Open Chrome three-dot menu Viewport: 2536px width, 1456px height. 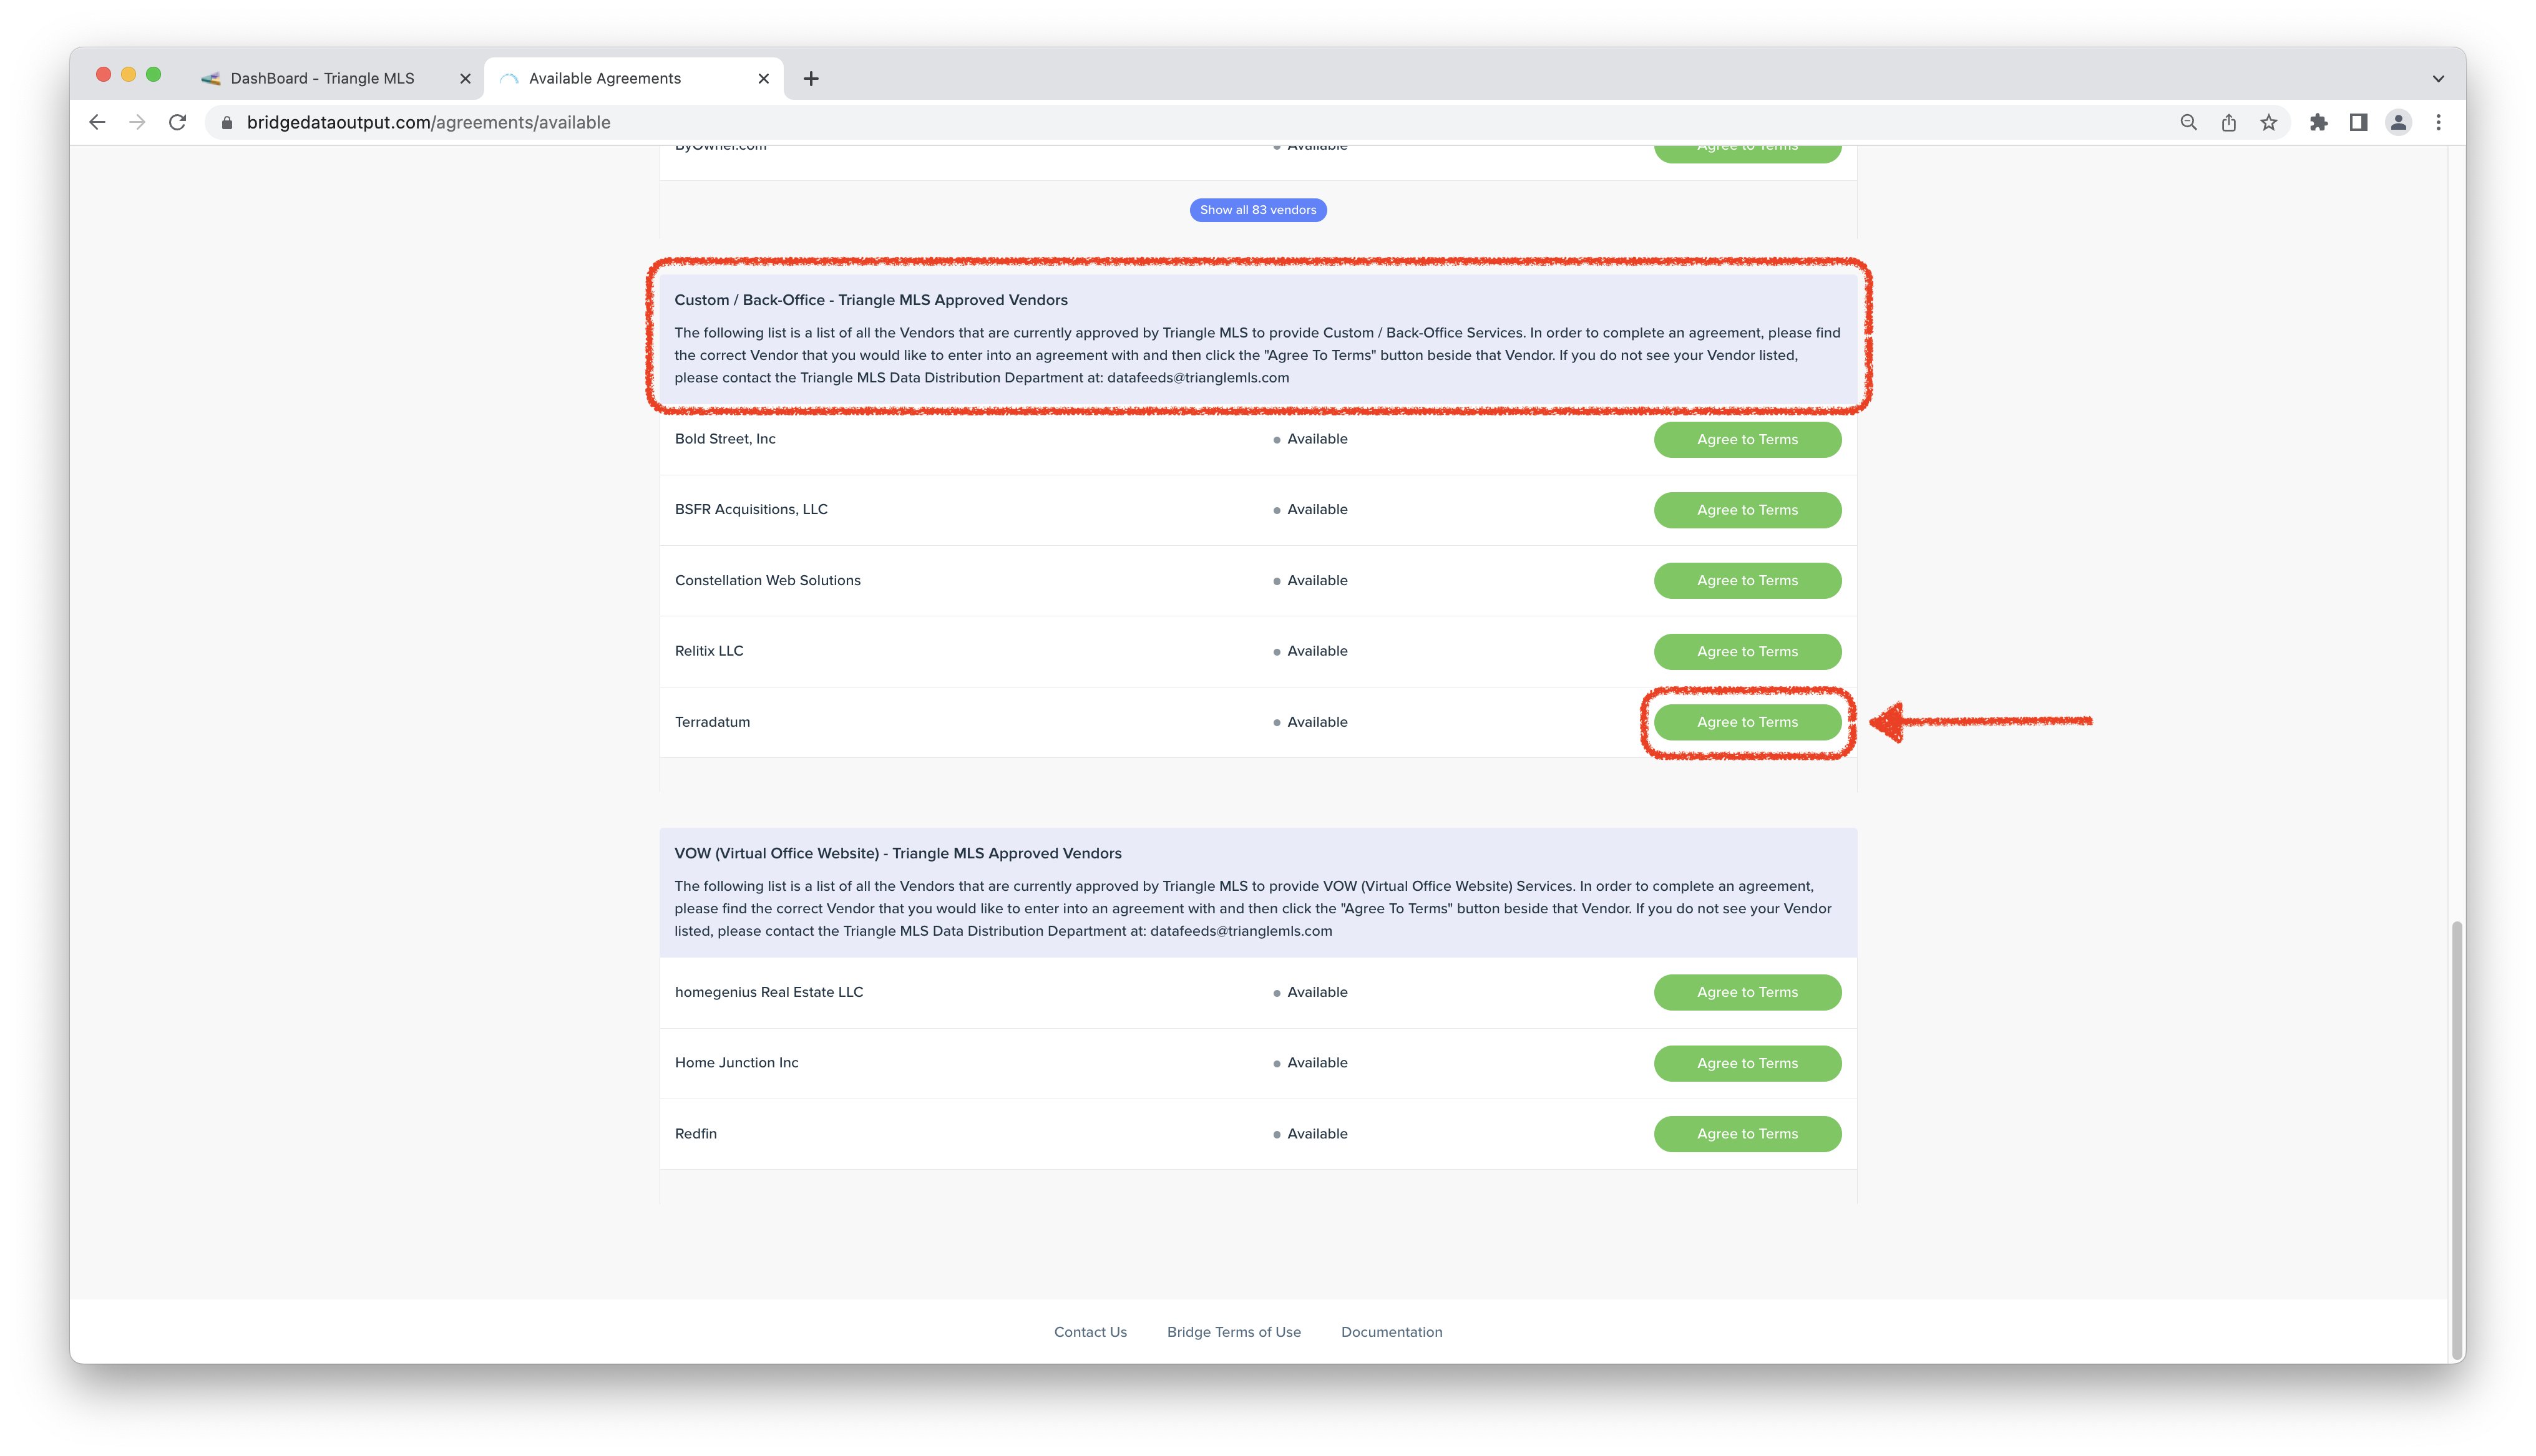[2438, 122]
